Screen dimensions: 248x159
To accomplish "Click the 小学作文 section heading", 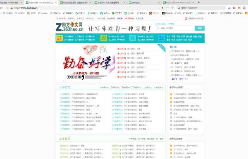I will coord(65,88).
